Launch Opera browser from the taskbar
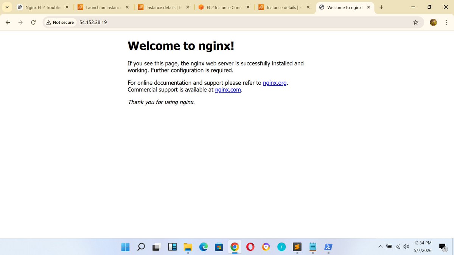Image resolution: width=454 pixels, height=255 pixels. [250, 247]
